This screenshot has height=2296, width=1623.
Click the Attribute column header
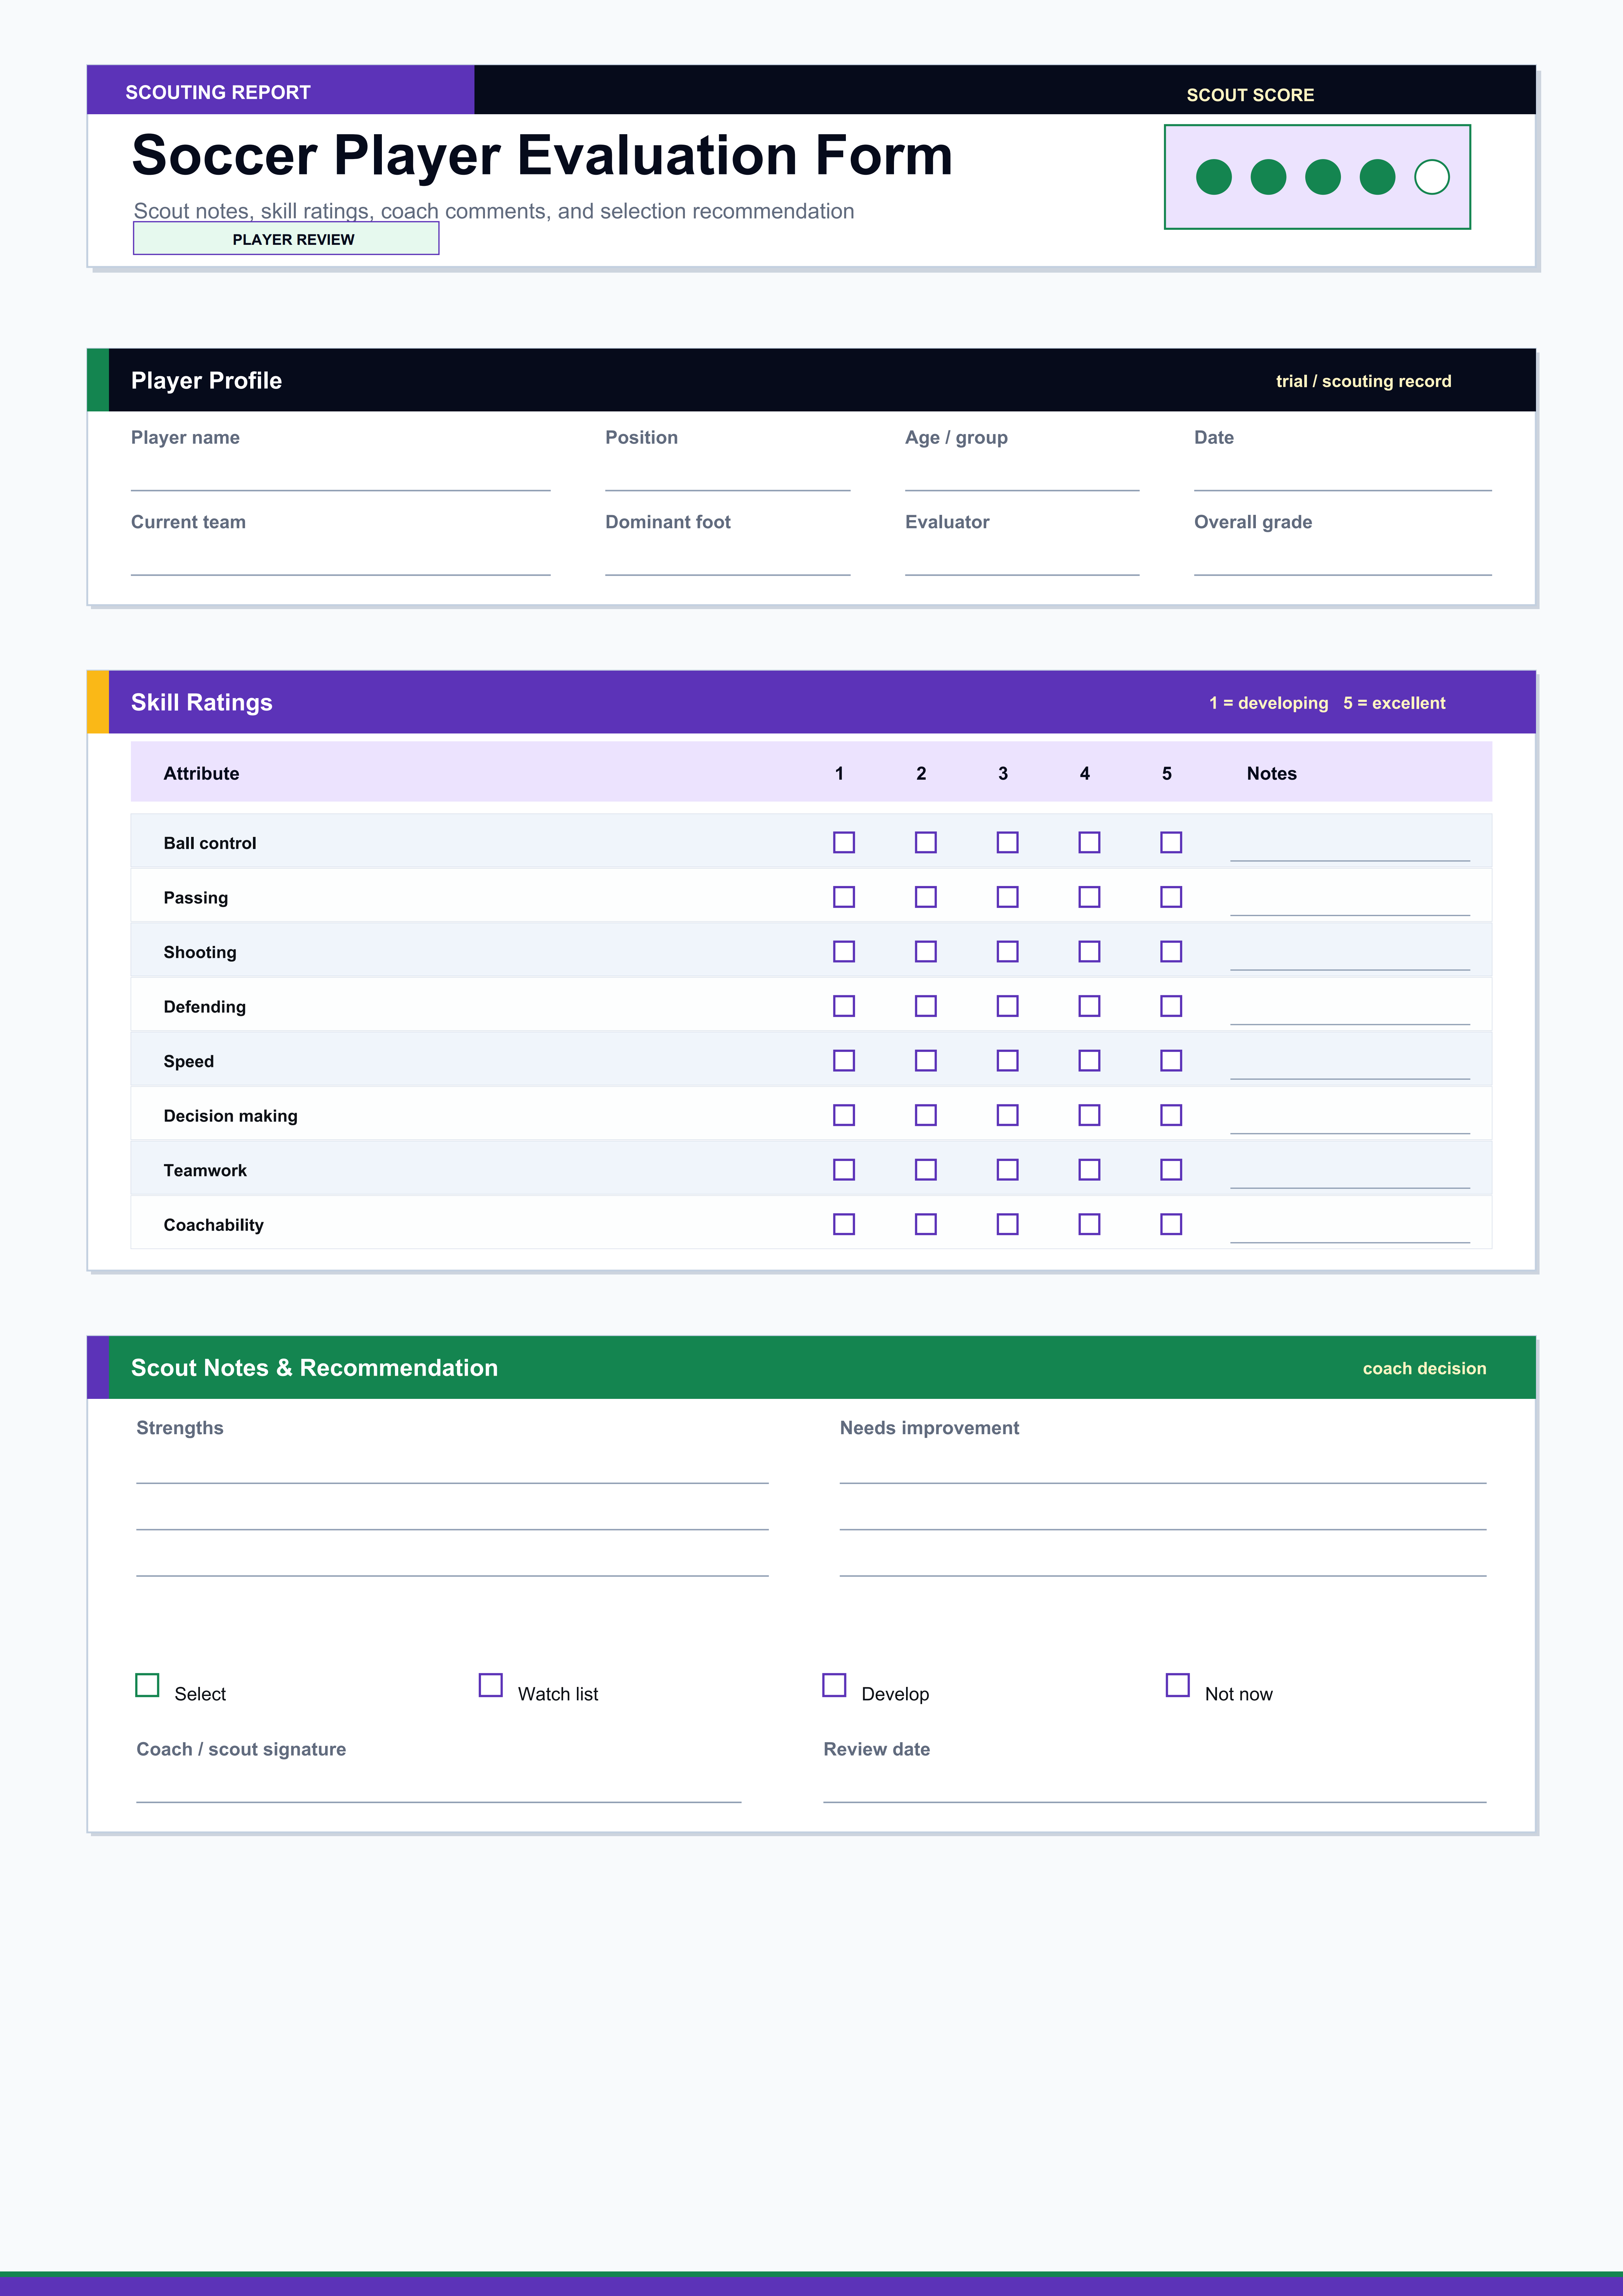[201, 773]
